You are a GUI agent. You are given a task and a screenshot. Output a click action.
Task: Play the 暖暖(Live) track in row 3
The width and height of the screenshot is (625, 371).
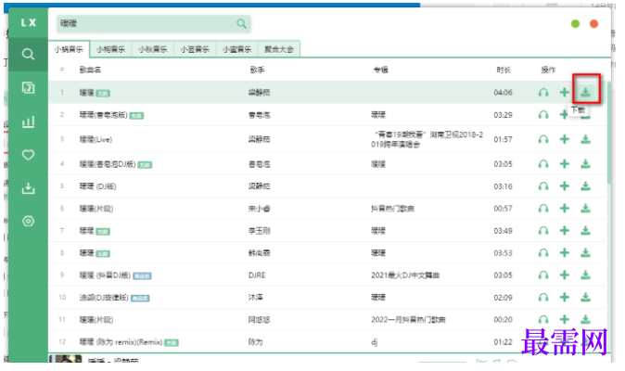pos(543,139)
